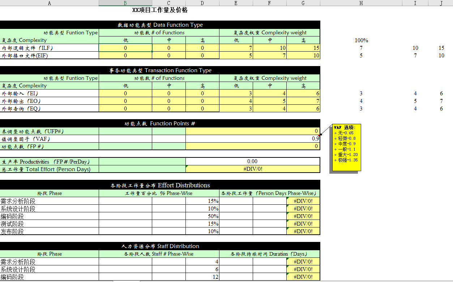This screenshot has width=453, height=282.
Task: Click the ILF high complexity weight 15 cell
Action: tap(303, 48)
